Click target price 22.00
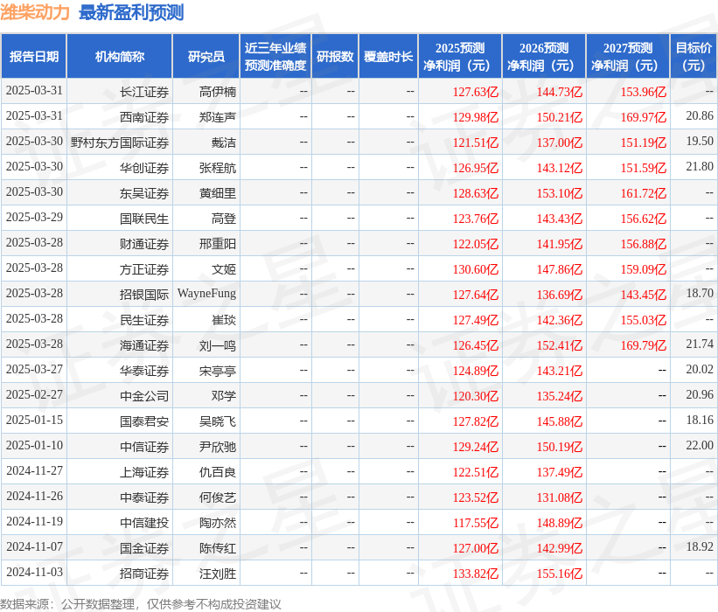 pos(700,445)
